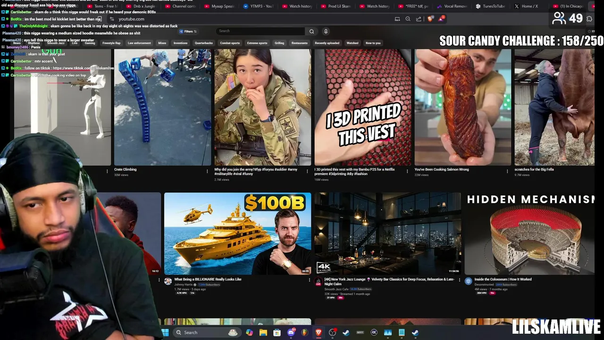The image size is (604, 340).
Task: Select the Quarterbacks chip
Action: (x=204, y=43)
